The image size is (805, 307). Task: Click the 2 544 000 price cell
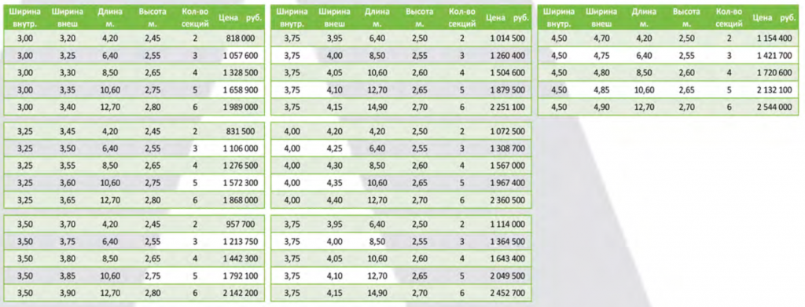774,107
